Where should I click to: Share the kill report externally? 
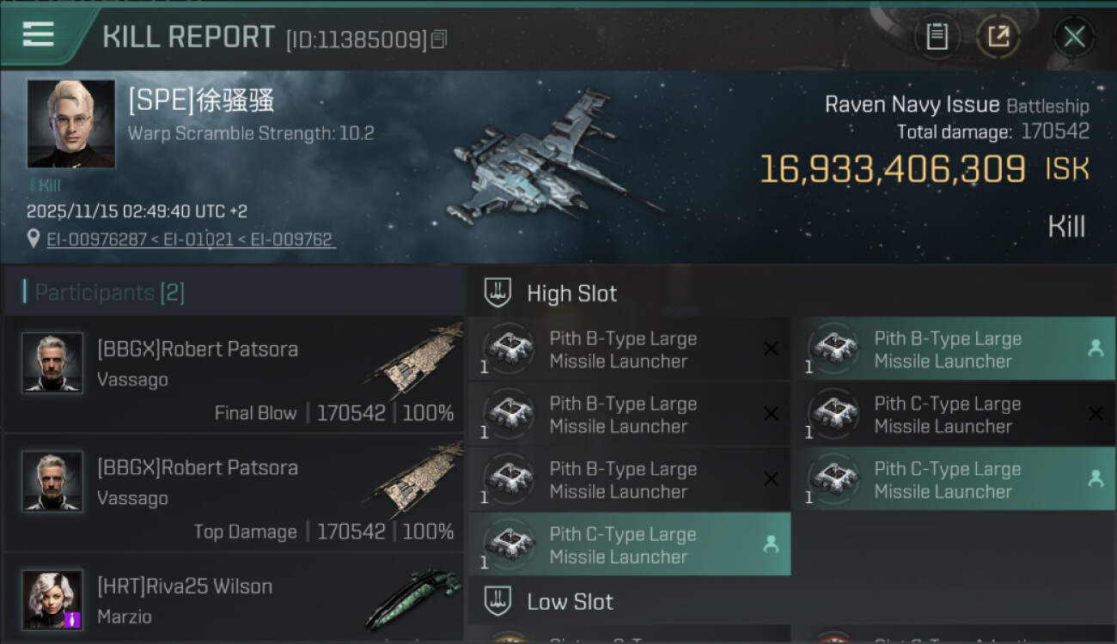(998, 37)
